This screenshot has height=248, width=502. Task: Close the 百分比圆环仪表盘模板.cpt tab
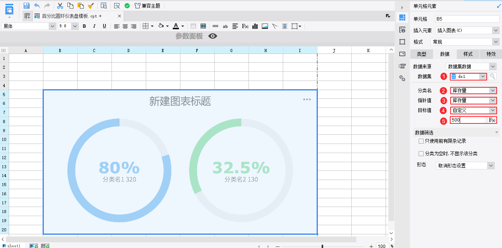[120, 16]
